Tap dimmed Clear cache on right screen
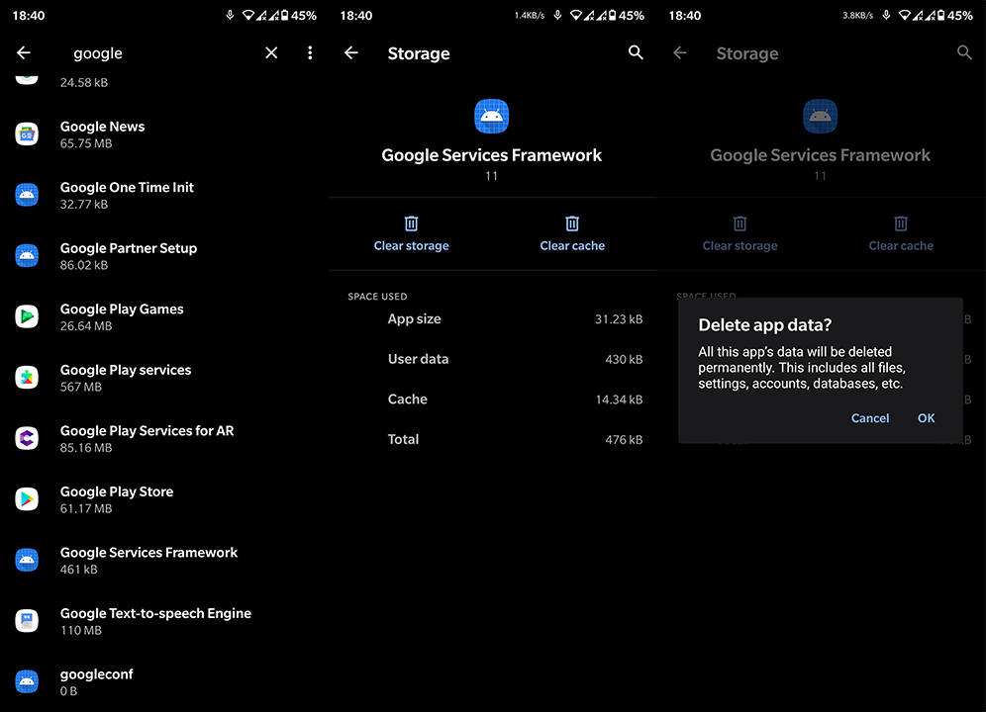Image resolution: width=986 pixels, height=712 pixels. pos(901,233)
